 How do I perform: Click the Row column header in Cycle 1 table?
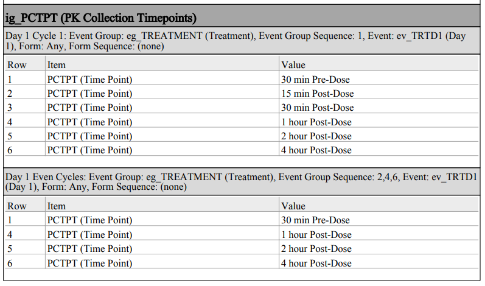coord(17,65)
